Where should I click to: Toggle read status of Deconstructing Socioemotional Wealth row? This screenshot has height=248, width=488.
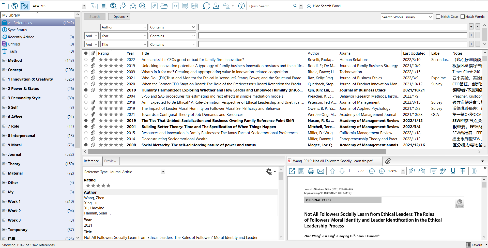click(x=86, y=139)
